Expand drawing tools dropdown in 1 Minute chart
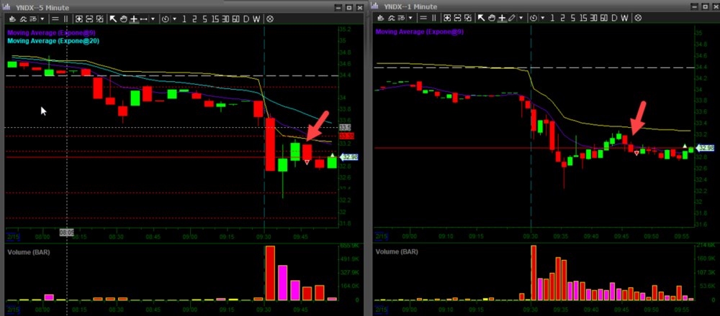The image size is (720, 316). (x=521, y=18)
